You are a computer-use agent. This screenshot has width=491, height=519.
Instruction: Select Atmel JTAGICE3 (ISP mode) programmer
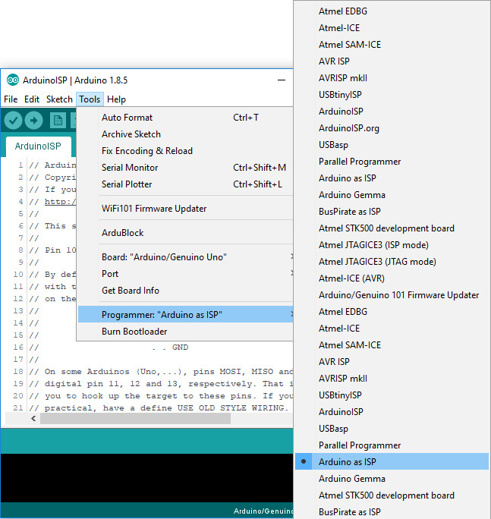pos(392,245)
